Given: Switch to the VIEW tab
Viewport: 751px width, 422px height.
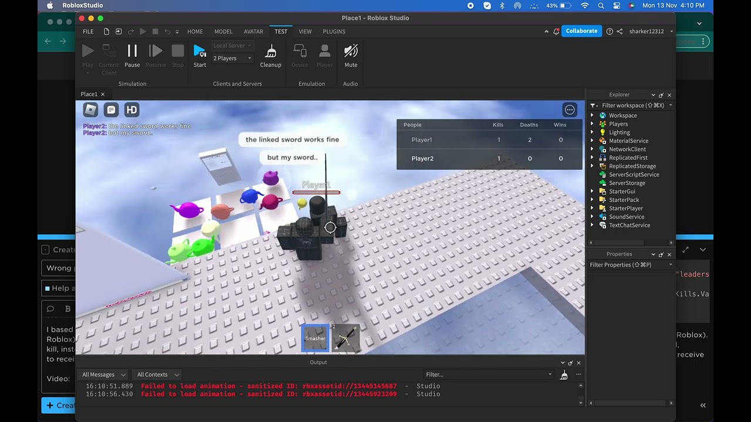Looking at the screenshot, I should tap(305, 32).
